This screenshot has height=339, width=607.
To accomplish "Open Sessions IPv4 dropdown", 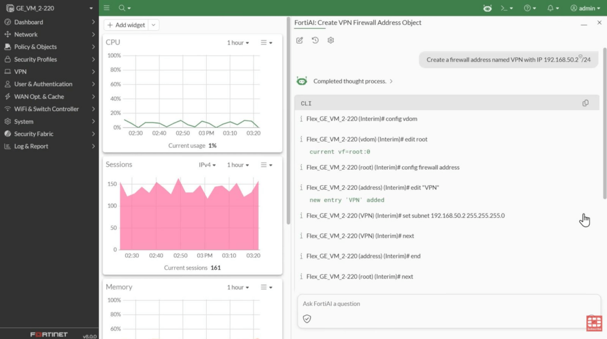I will click(x=207, y=165).
